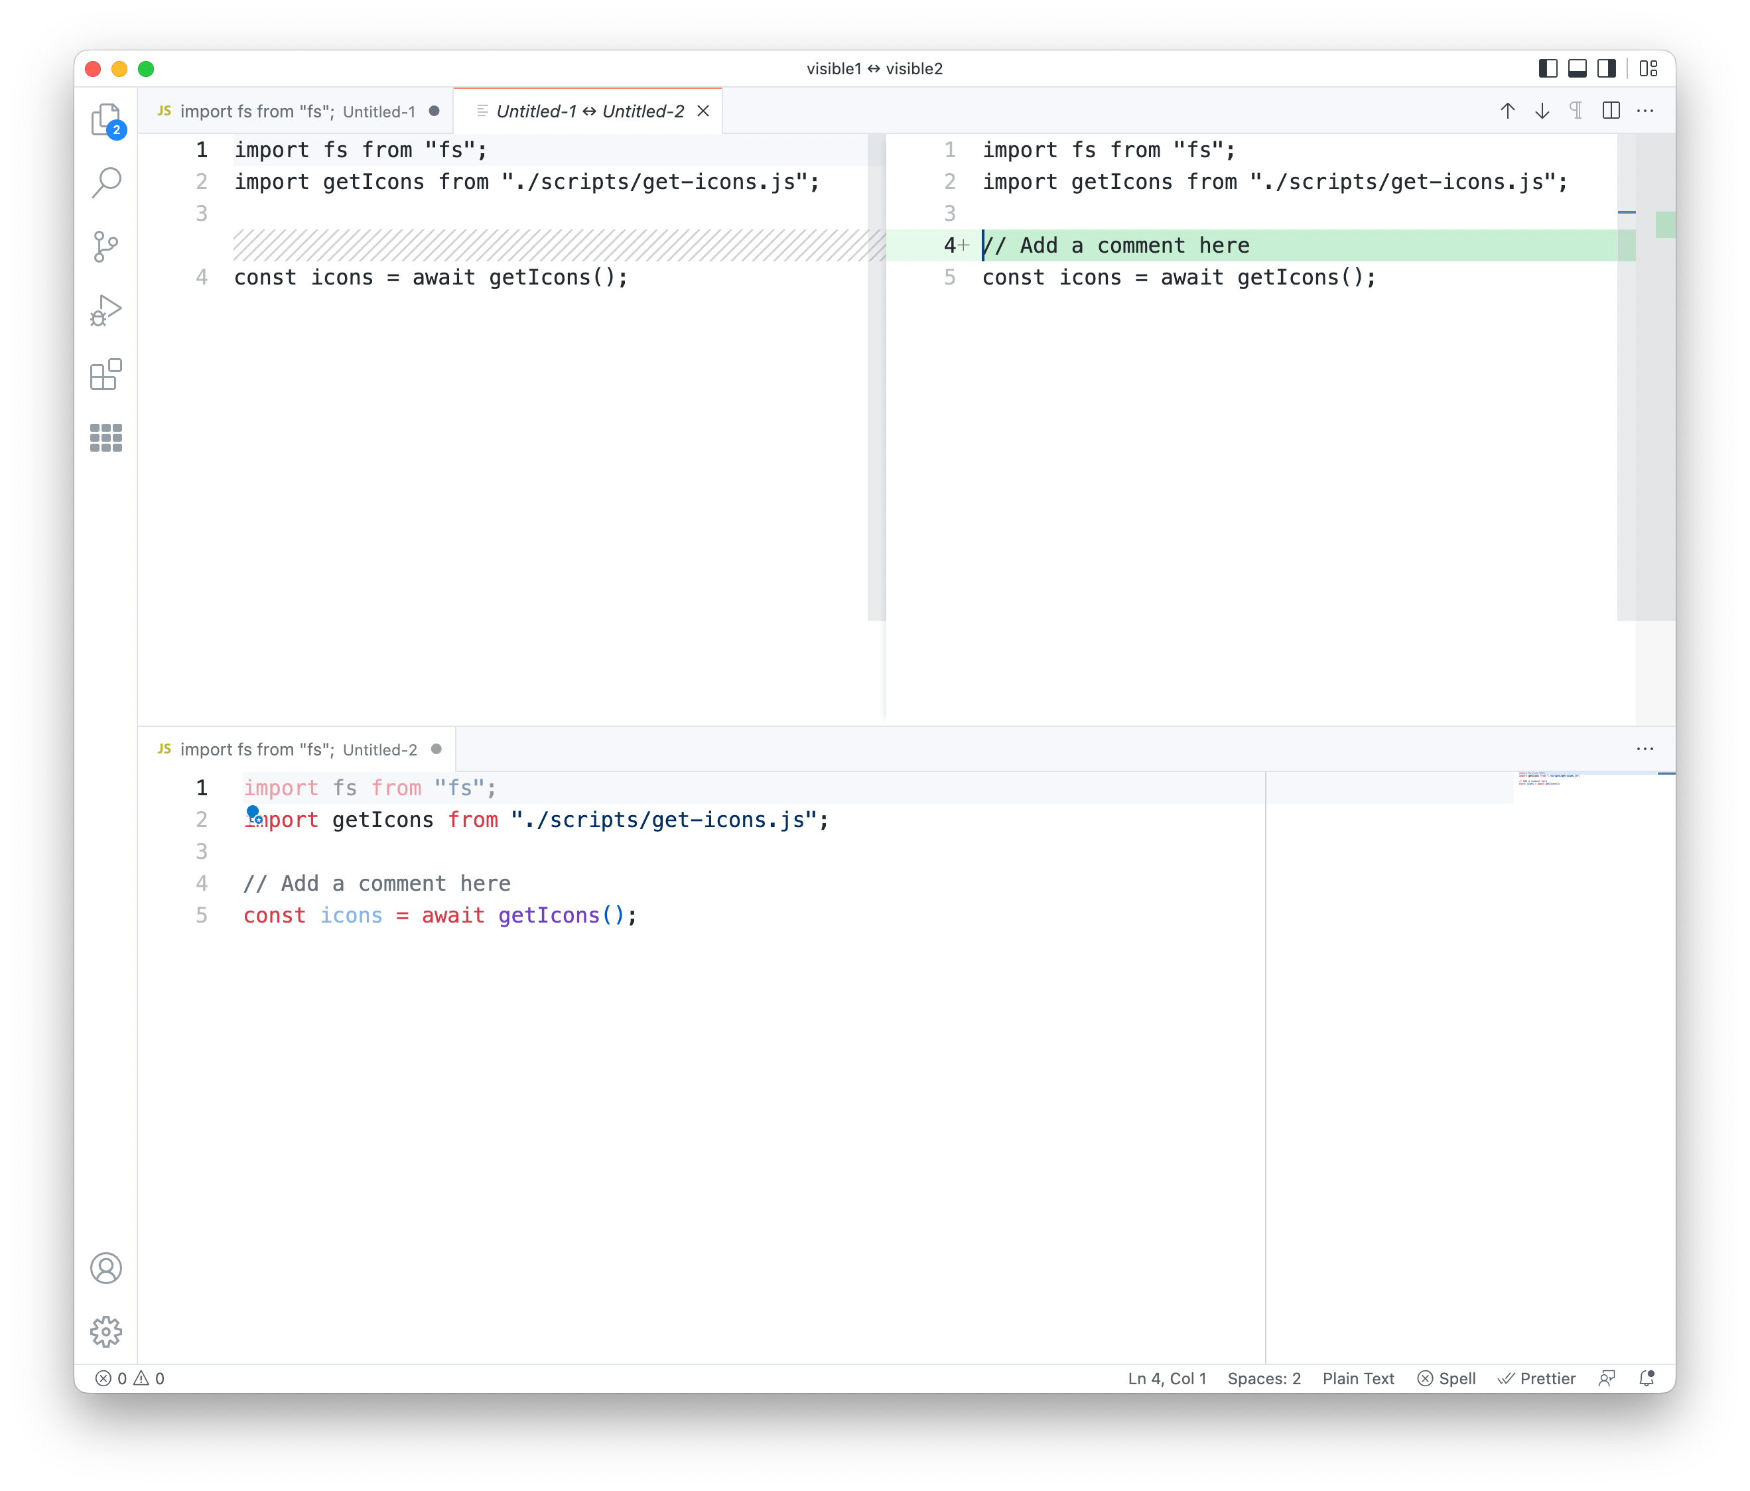Click unsaved dot on Untitled-1 tab
Image resolution: width=1750 pixels, height=1491 pixels.
[434, 111]
